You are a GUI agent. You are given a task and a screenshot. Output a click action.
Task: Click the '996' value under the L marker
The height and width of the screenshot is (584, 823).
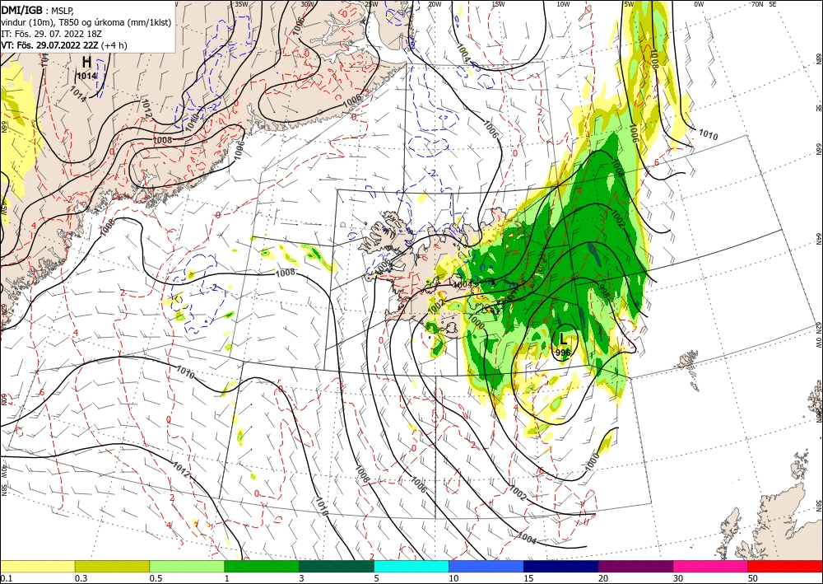tap(562, 353)
